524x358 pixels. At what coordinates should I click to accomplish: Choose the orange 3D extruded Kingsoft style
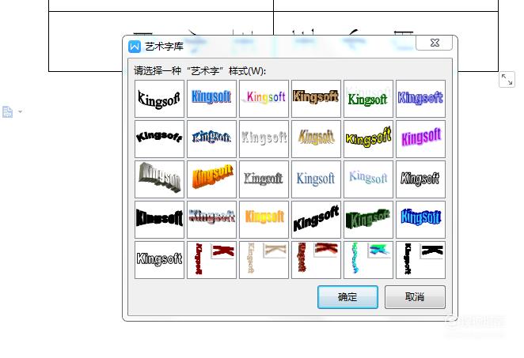[211, 179]
